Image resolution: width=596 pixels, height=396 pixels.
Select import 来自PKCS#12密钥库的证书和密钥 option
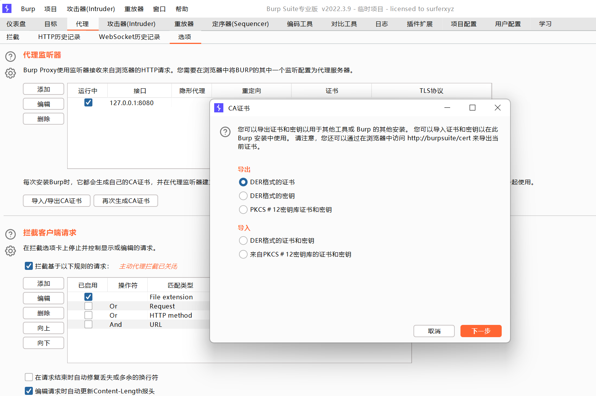243,254
